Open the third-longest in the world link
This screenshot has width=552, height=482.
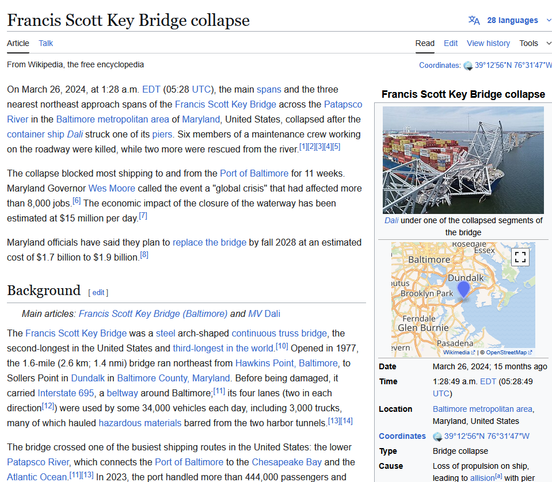223,349
